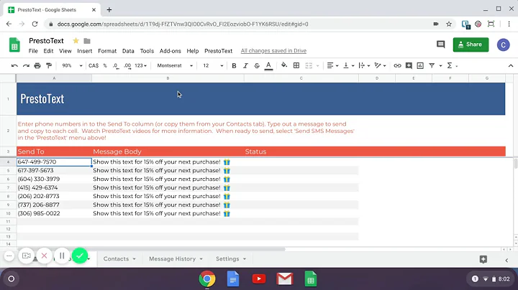Viewport: 518px width, 290px height.
Task: Insert a chart via toolbar
Action: pyautogui.click(x=420, y=65)
